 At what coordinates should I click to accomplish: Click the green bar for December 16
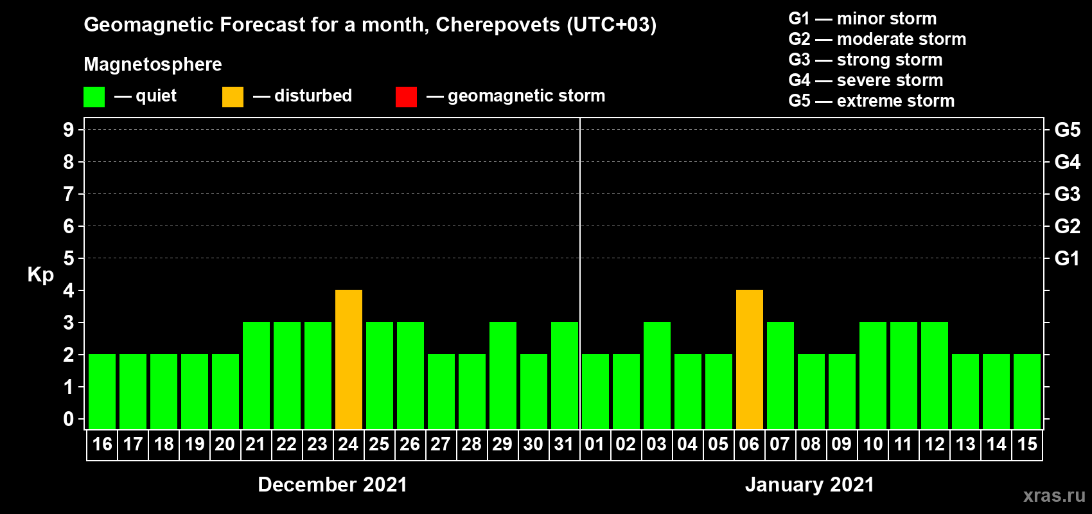[x=102, y=391]
